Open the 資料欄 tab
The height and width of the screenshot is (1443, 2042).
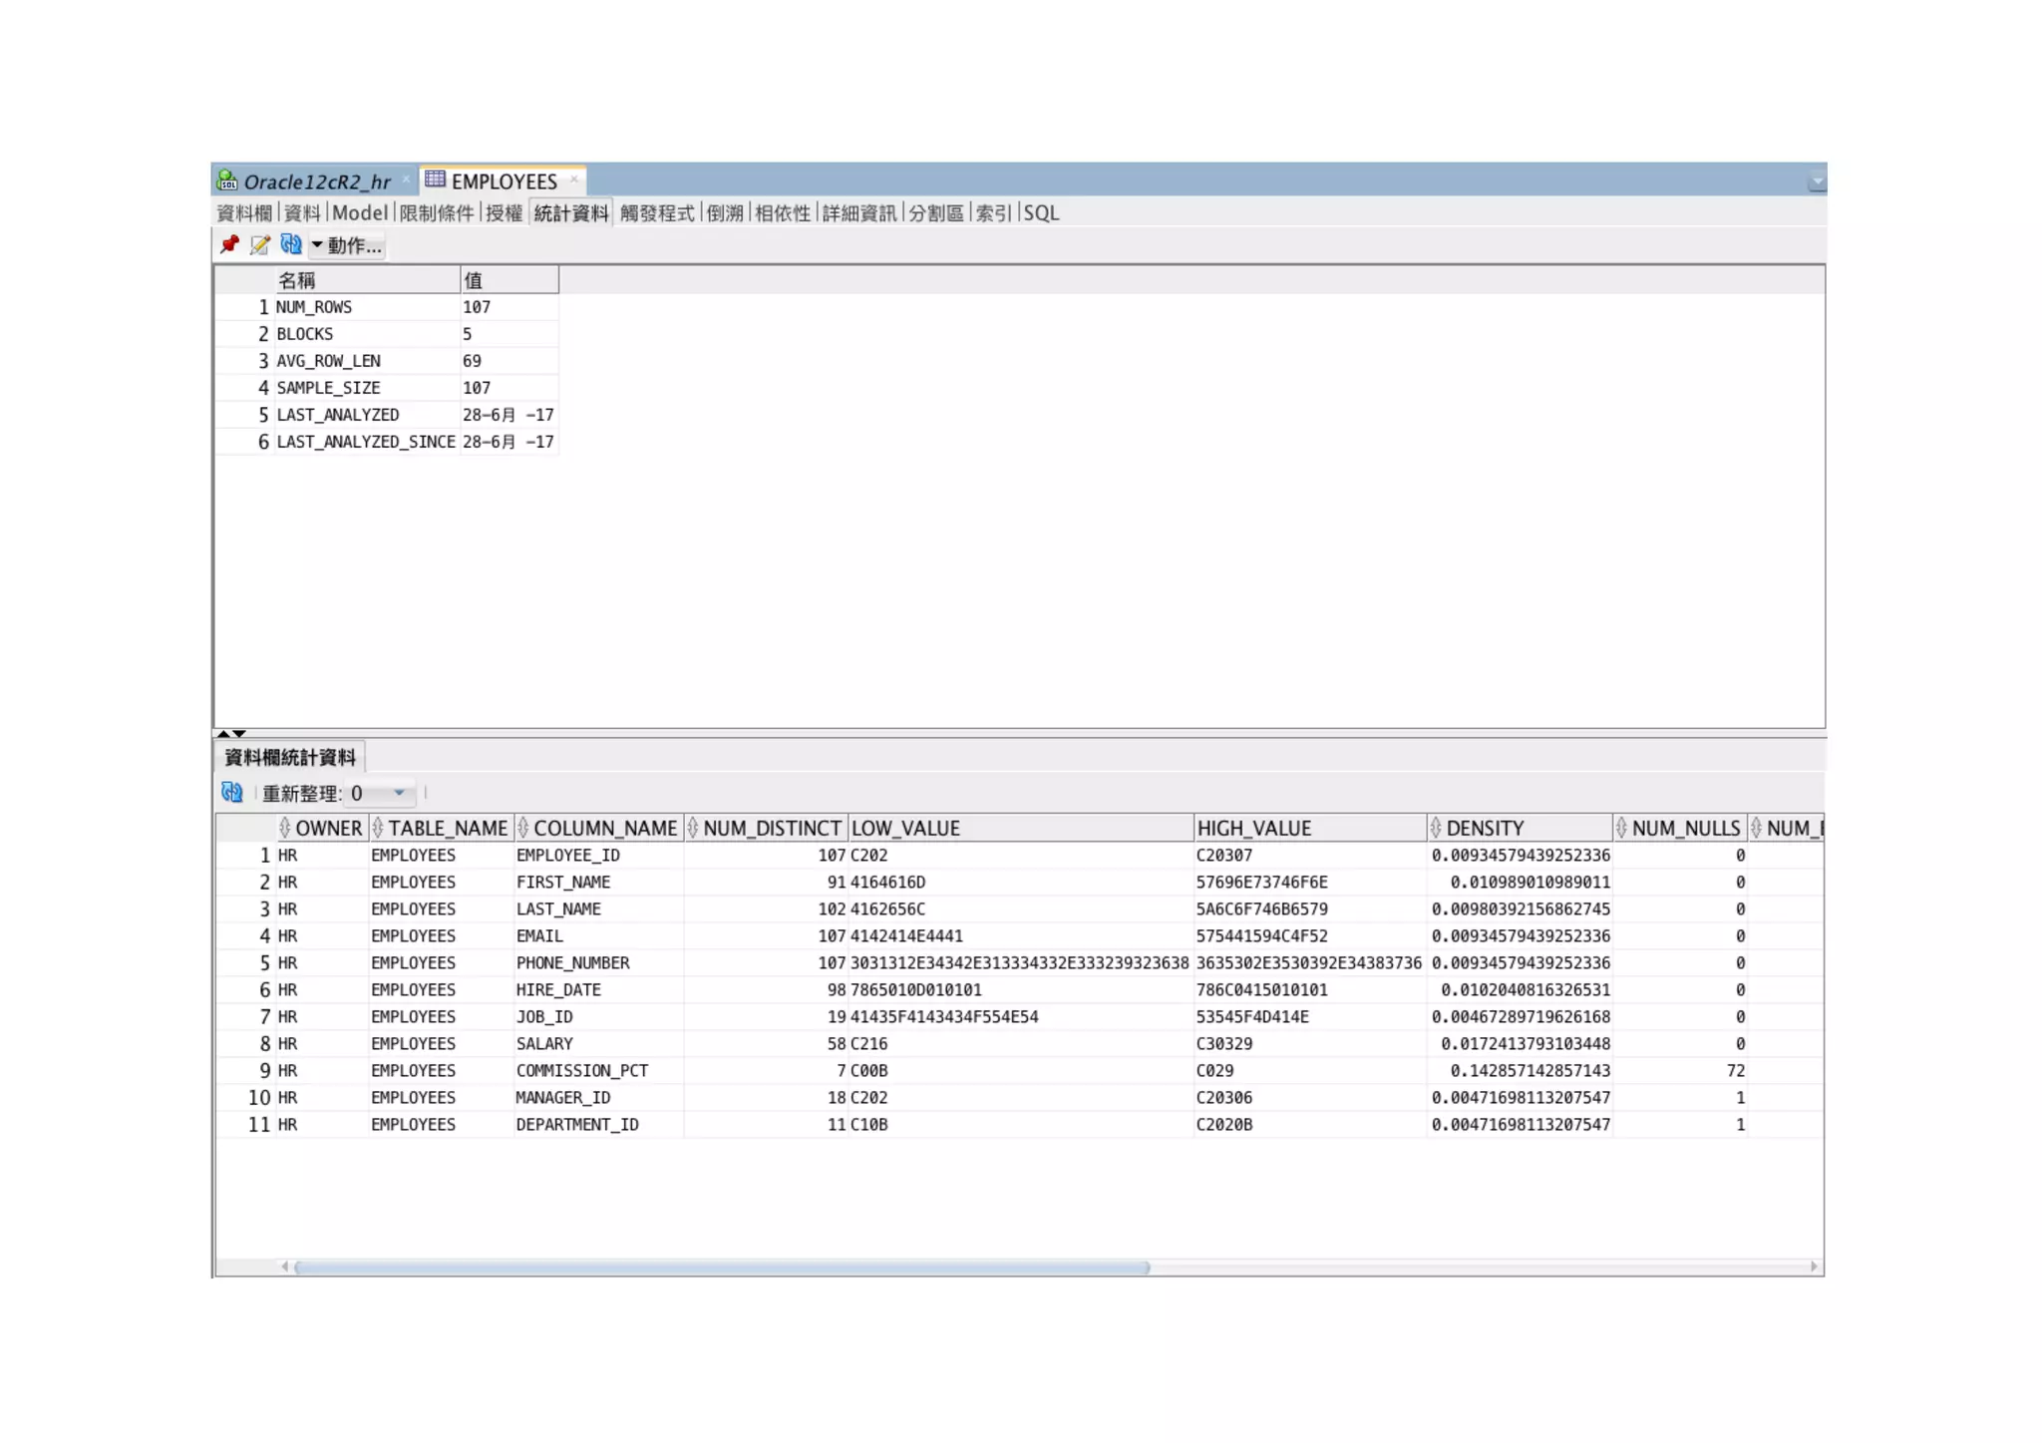point(244,212)
